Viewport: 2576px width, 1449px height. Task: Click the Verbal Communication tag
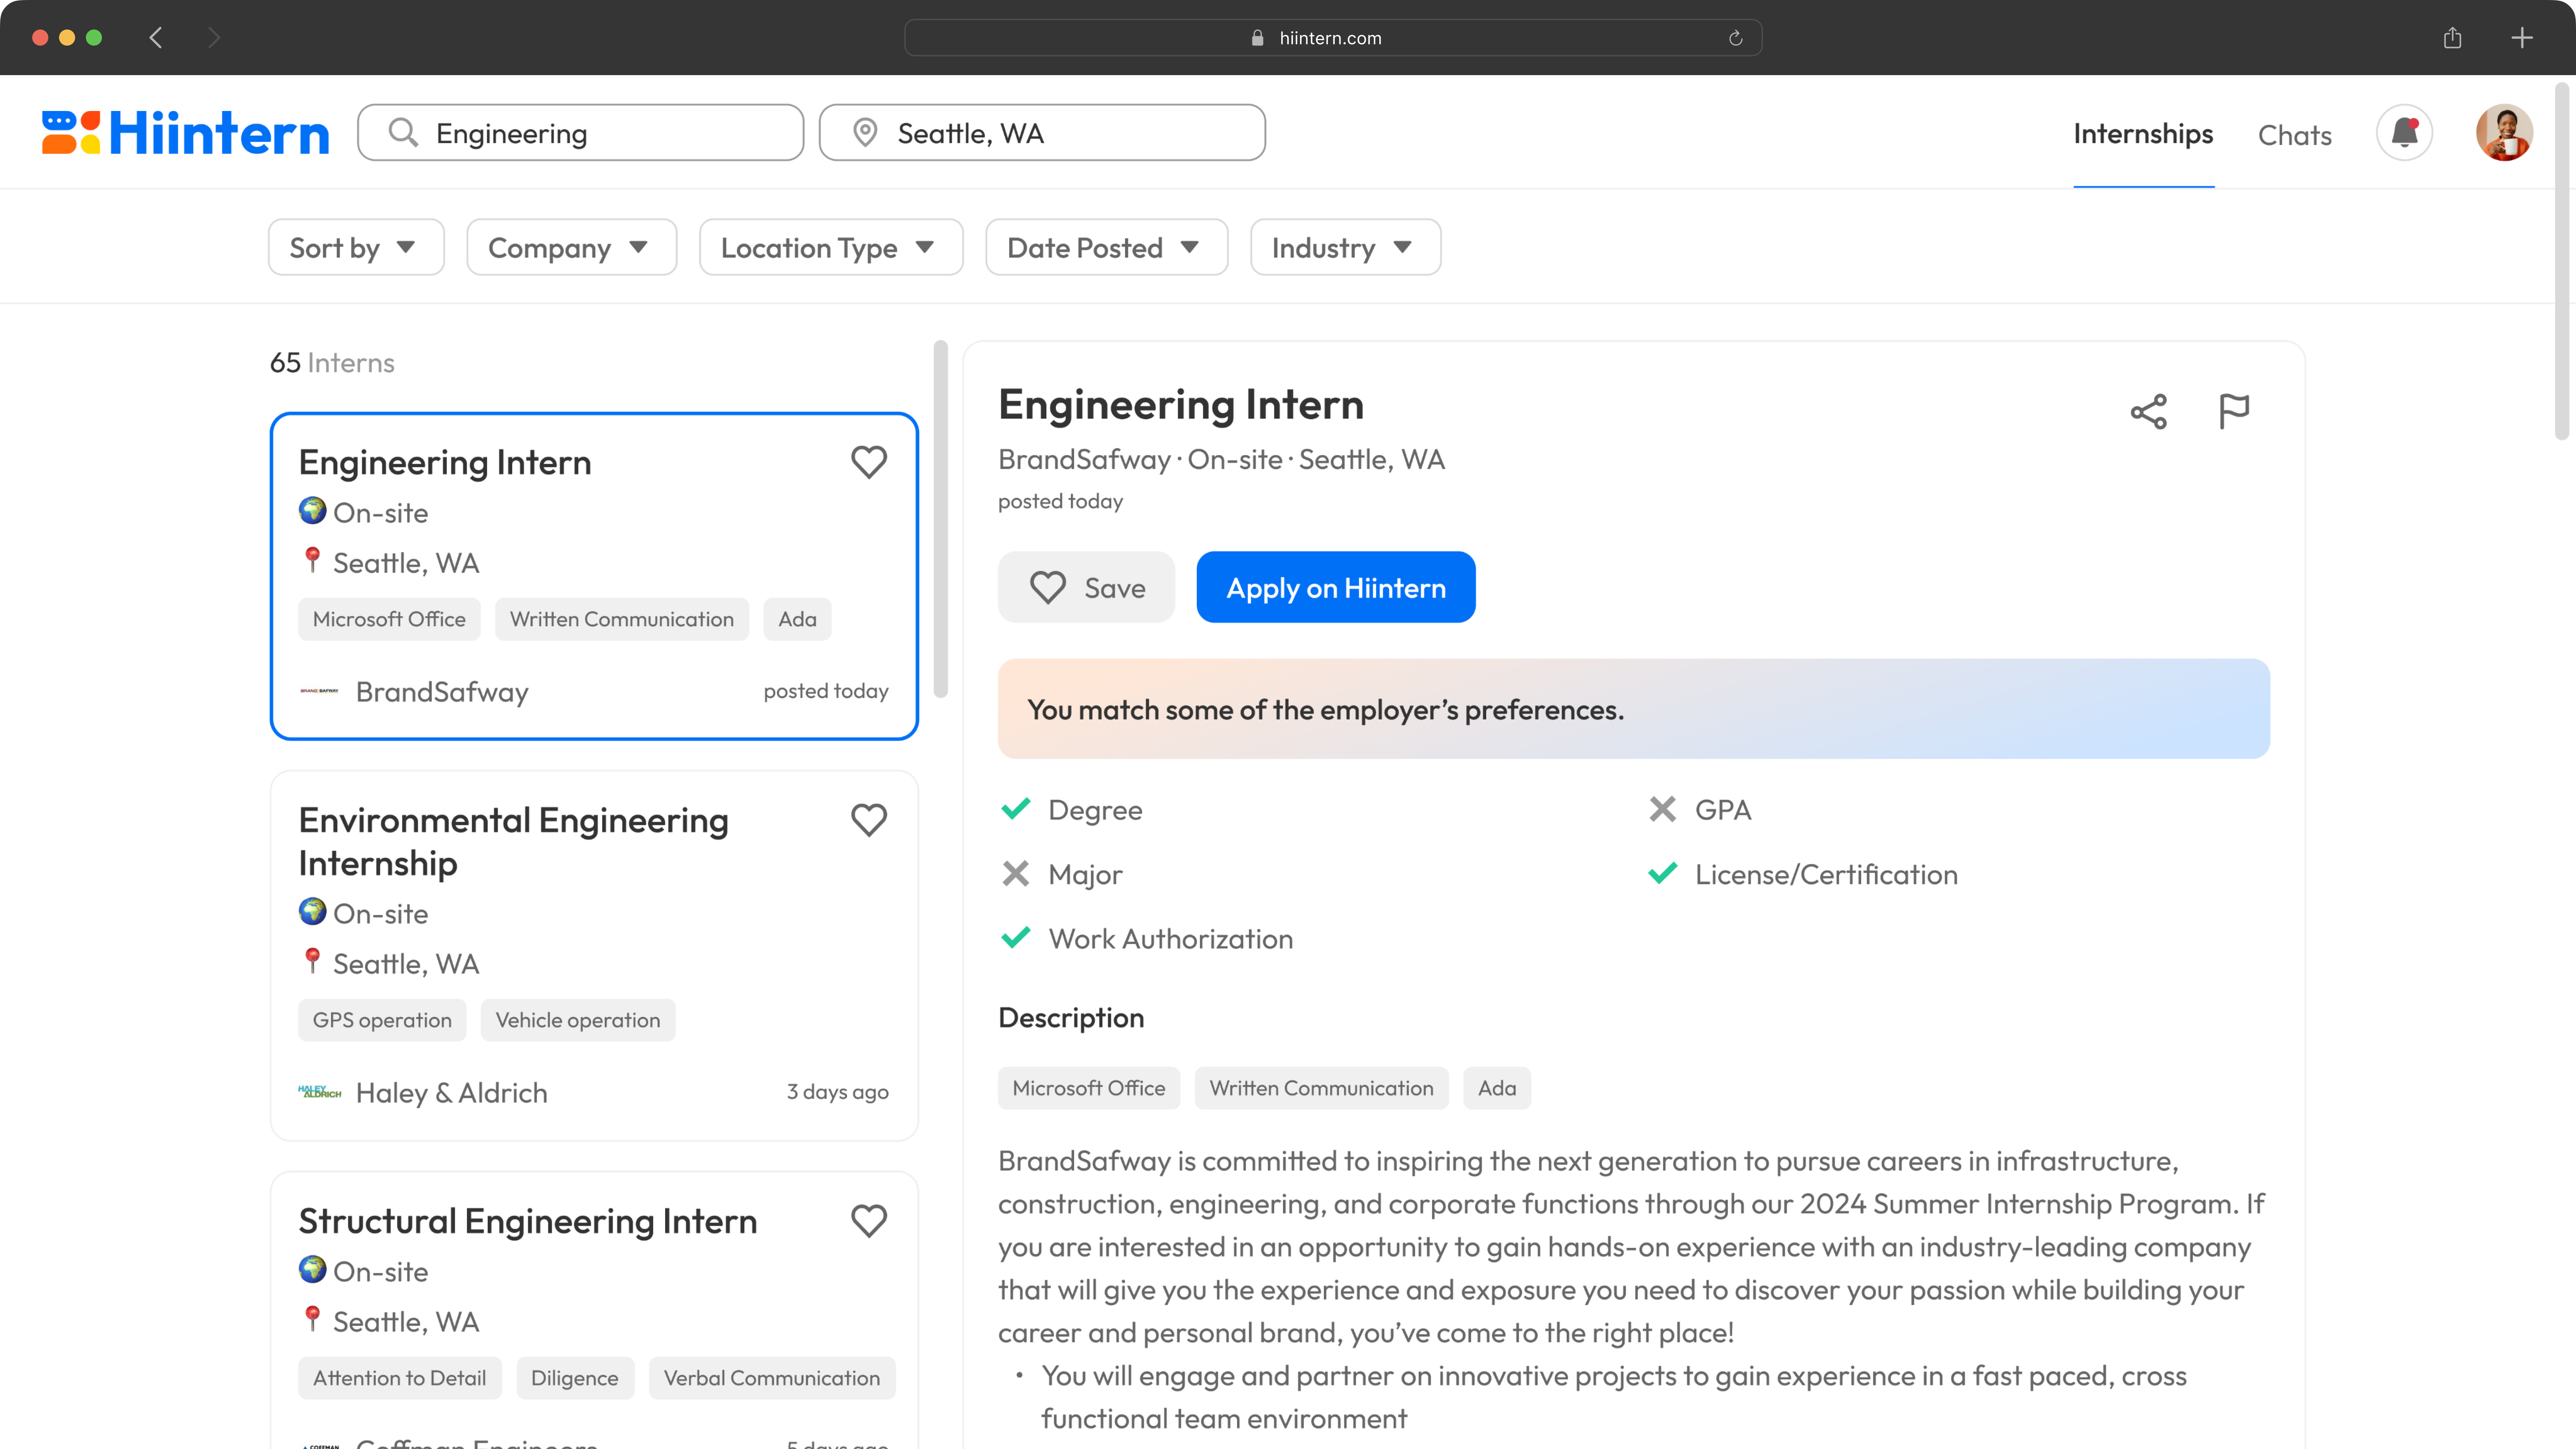point(772,1378)
